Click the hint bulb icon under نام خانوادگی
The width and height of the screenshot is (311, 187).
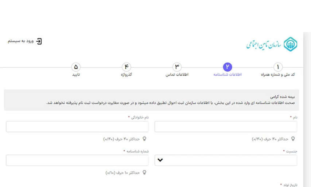click(144, 139)
